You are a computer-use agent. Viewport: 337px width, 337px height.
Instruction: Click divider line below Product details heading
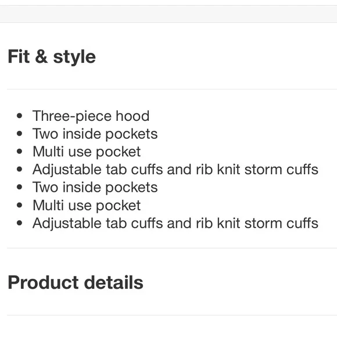[172, 316]
